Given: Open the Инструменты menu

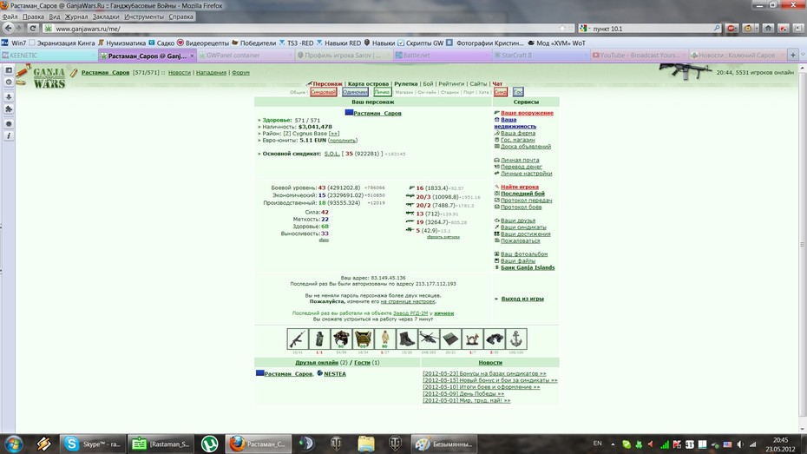Looking at the screenshot, I should (x=144, y=16).
